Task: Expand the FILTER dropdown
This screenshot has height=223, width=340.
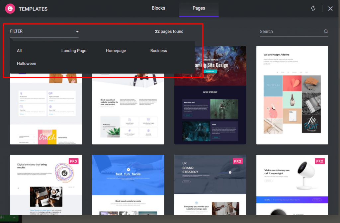Action: (44, 31)
